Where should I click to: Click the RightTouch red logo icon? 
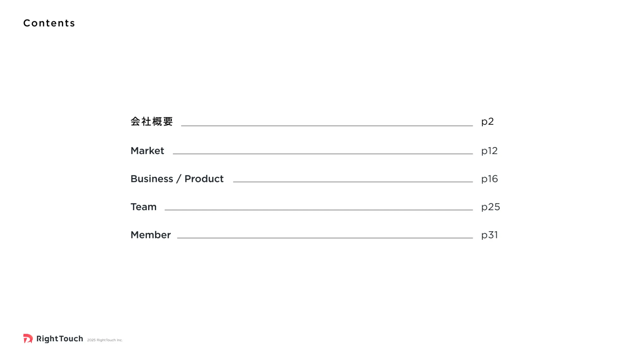pyautogui.click(x=28, y=338)
